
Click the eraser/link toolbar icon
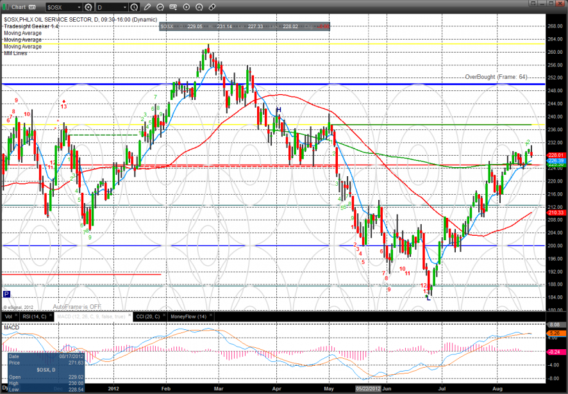(x=212, y=7)
